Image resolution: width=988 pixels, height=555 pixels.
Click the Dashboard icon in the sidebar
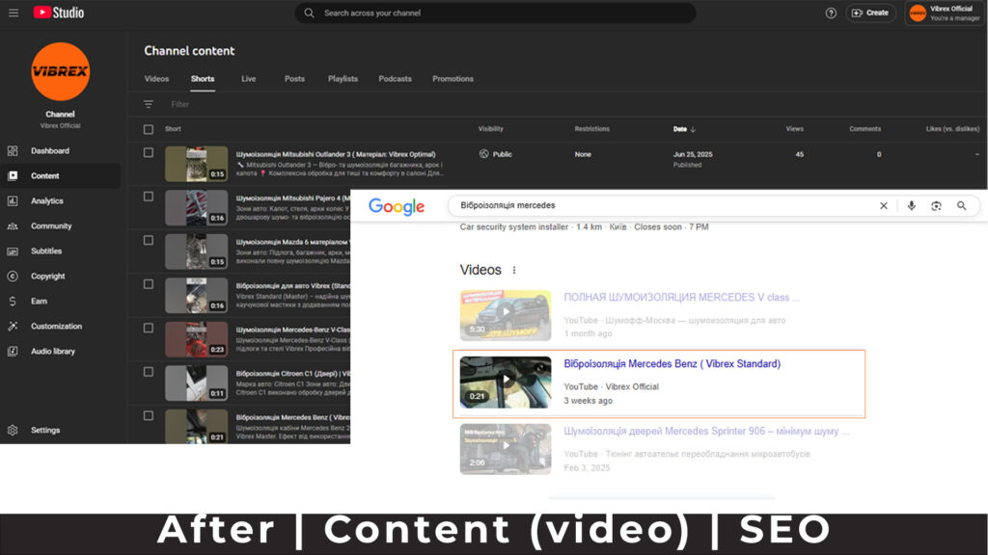13,151
